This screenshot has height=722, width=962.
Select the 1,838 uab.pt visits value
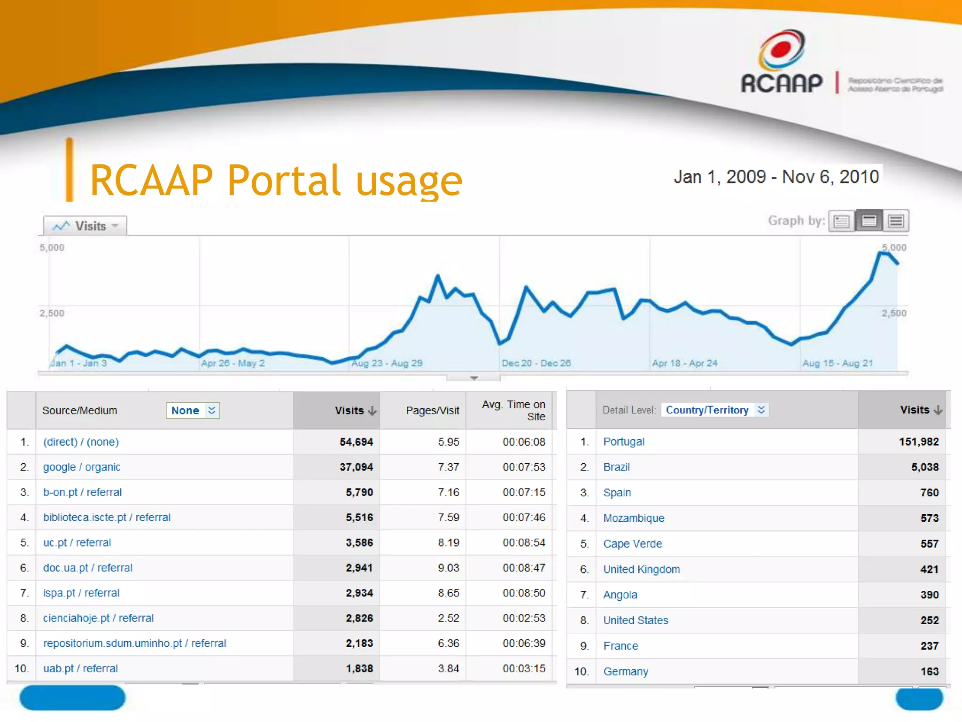coord(359,668)
